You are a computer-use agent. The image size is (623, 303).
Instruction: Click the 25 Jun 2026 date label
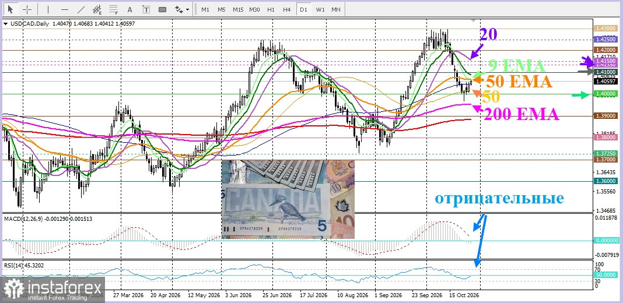pos(276,296)
